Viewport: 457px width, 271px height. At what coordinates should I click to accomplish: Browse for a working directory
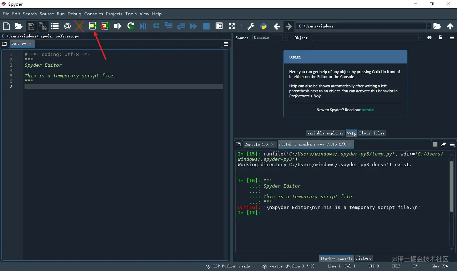[437, 26]
